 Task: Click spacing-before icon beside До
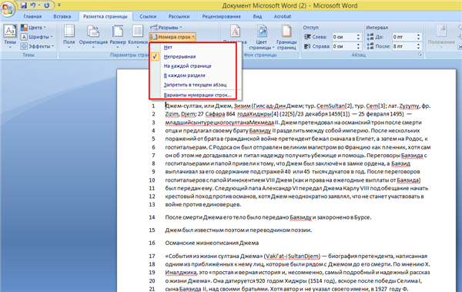coord(370,37)
